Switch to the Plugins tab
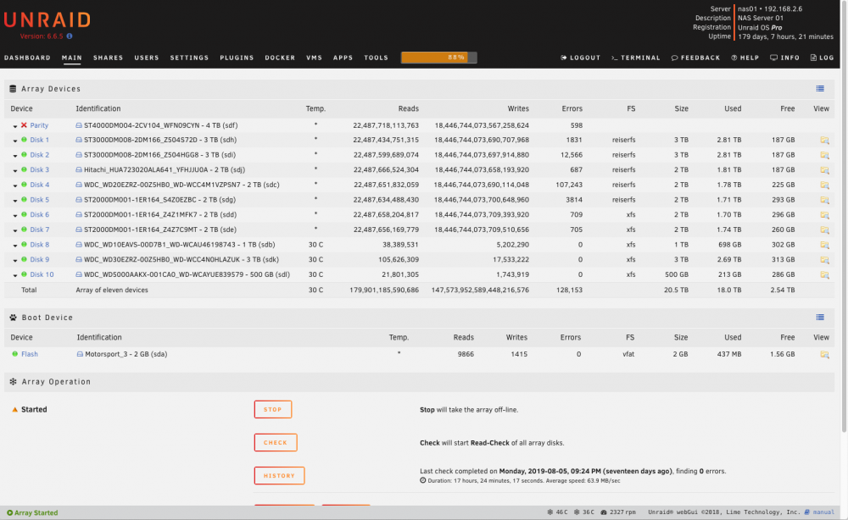Image resolution: width=848 pixels, height=520 pixels. click(x=237, y=58)
